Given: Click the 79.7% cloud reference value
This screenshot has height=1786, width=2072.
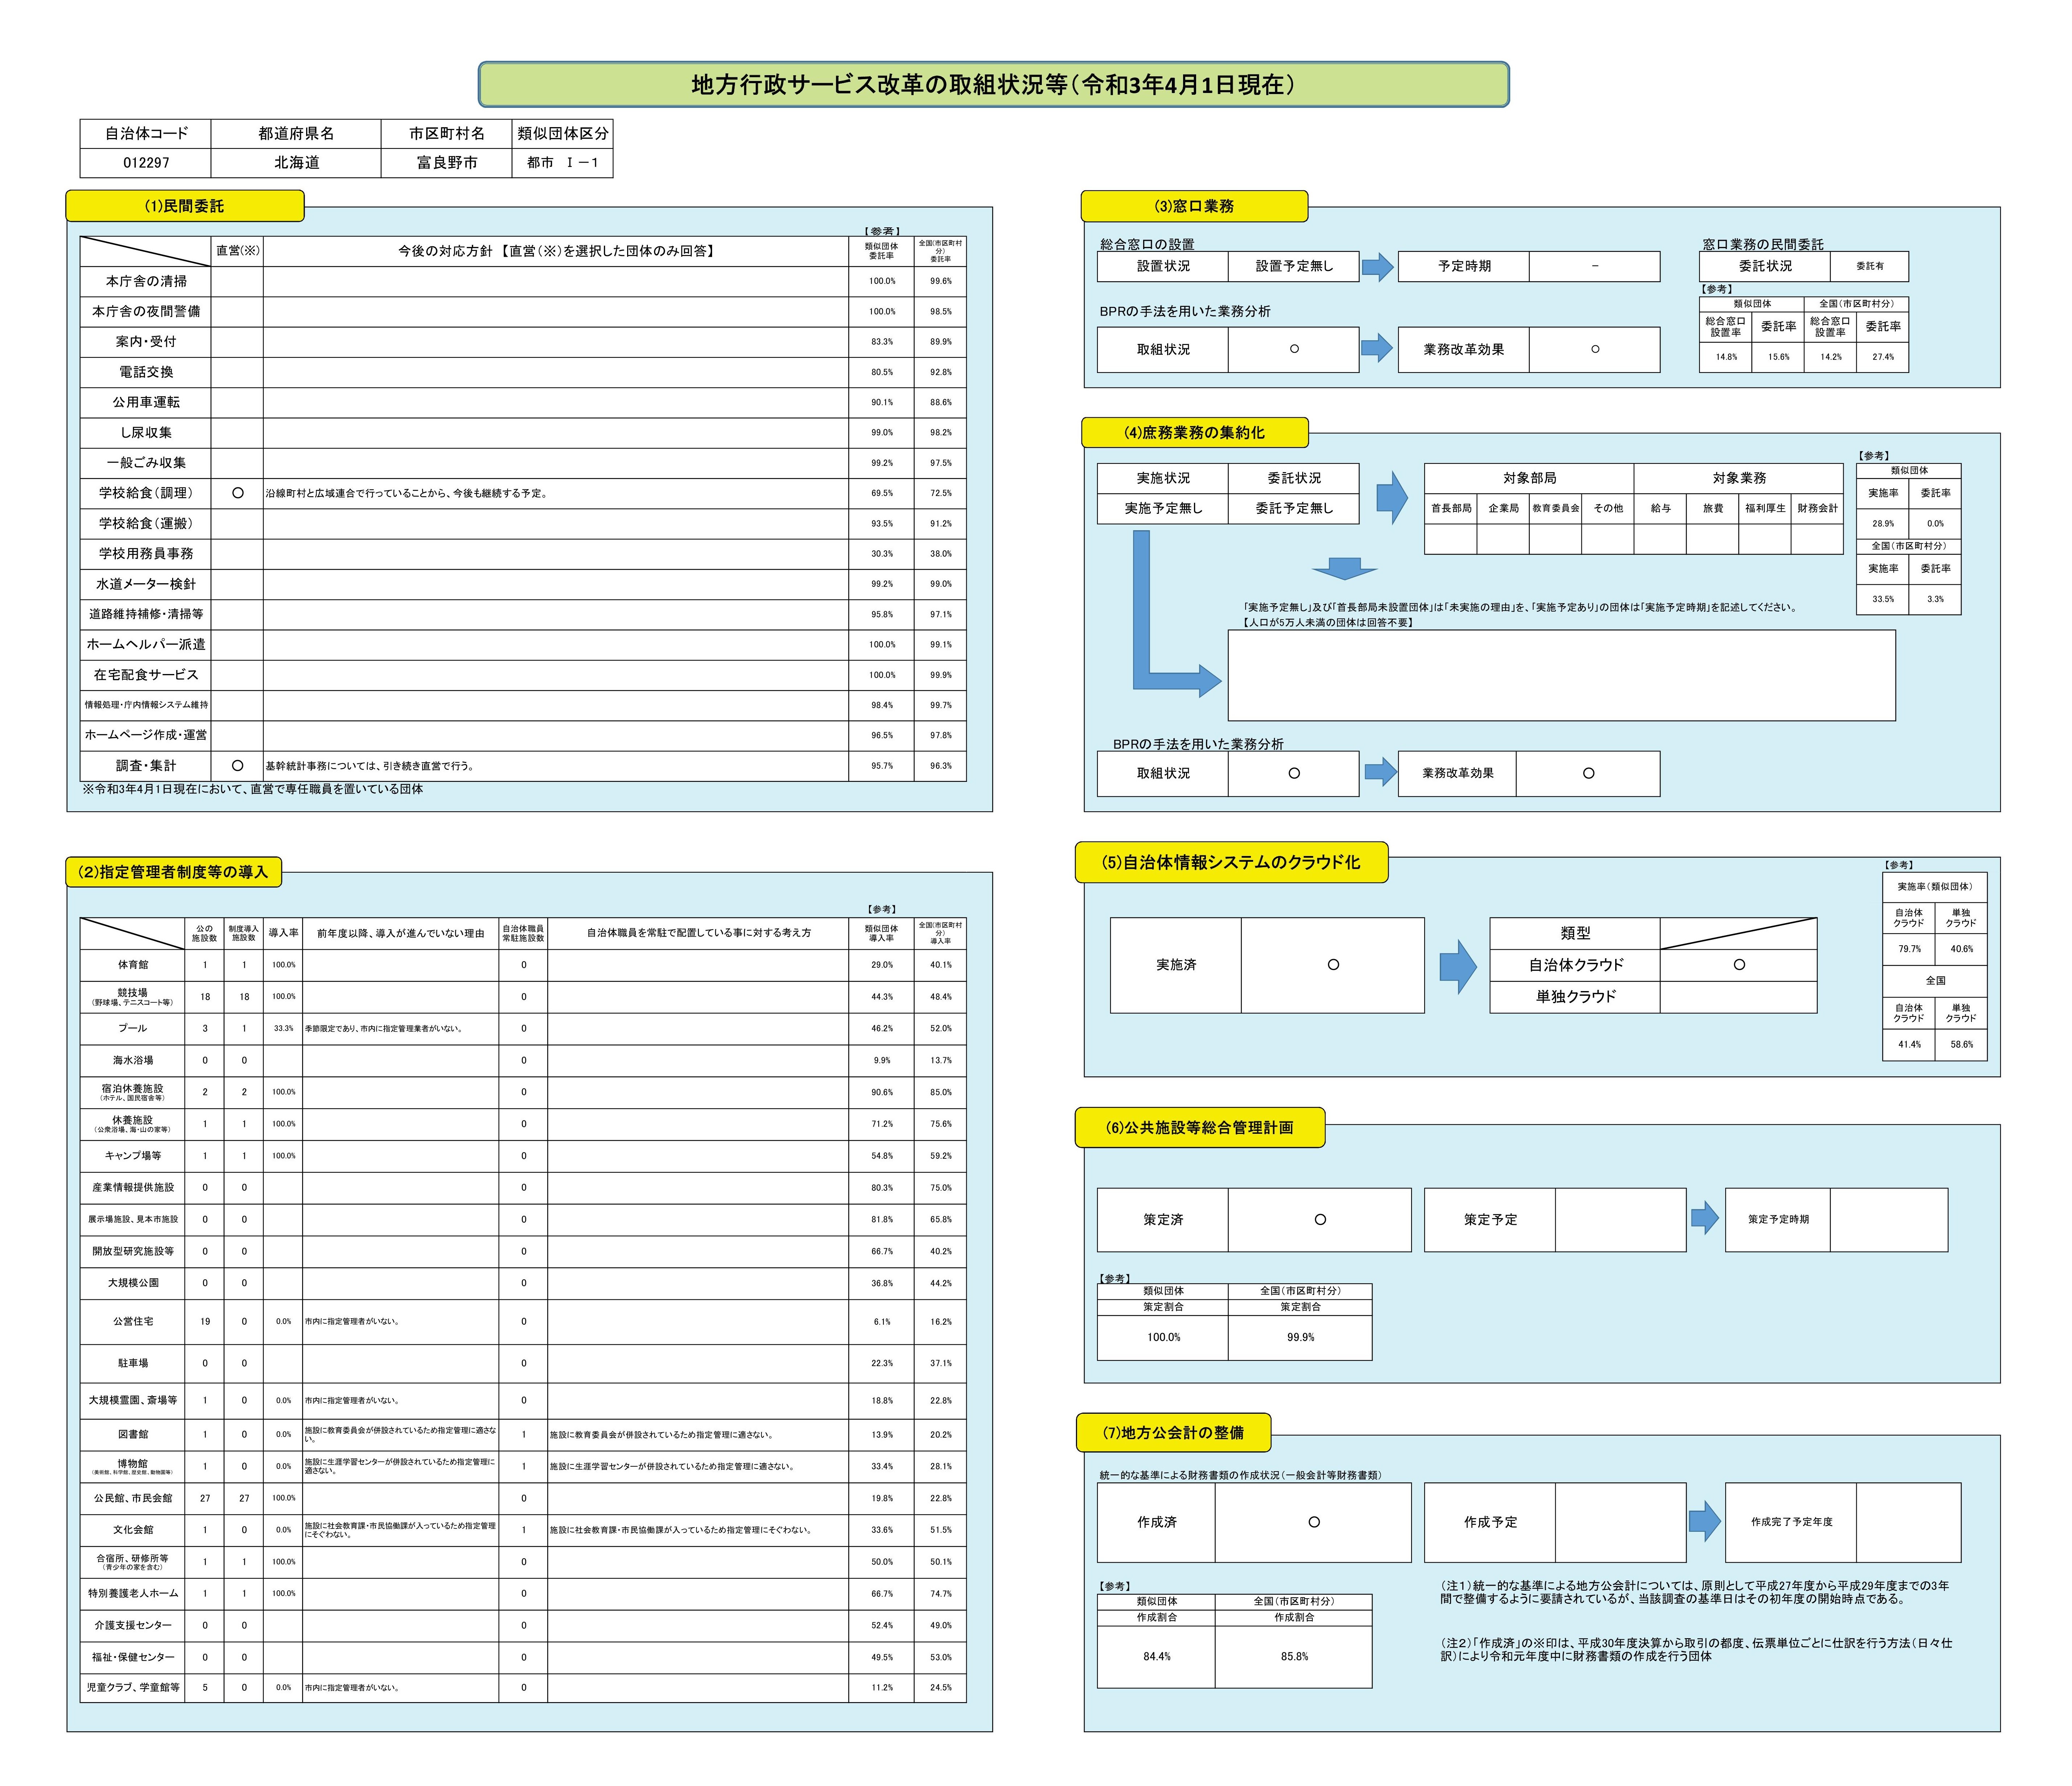Looking at the screenshot, I should [x=1909, y=949].
